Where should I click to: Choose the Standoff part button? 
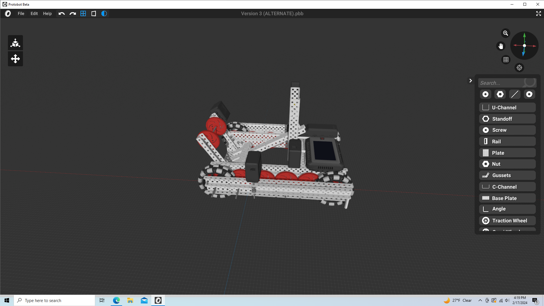507,119
